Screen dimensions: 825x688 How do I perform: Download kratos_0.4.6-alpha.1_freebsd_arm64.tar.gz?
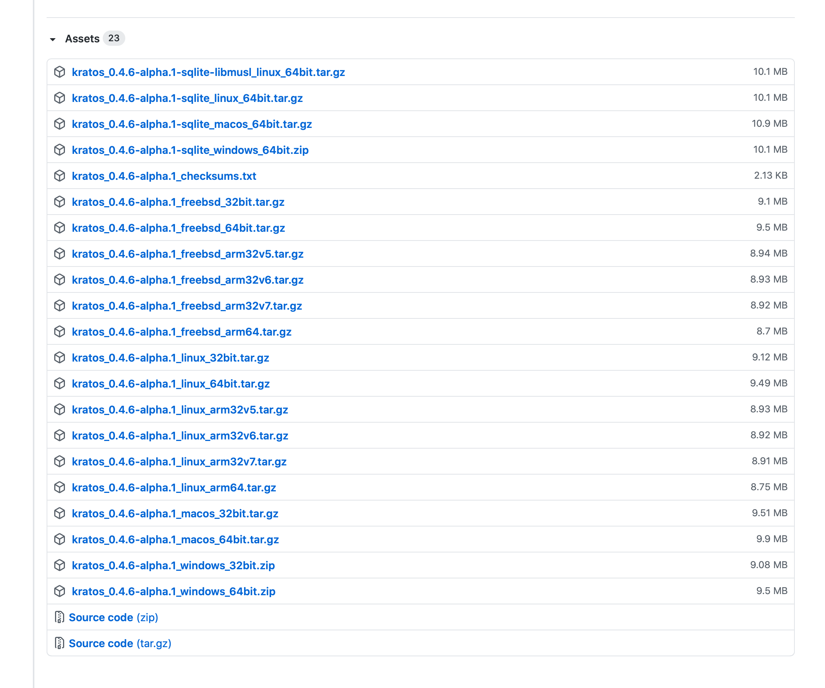pos(181,331)
